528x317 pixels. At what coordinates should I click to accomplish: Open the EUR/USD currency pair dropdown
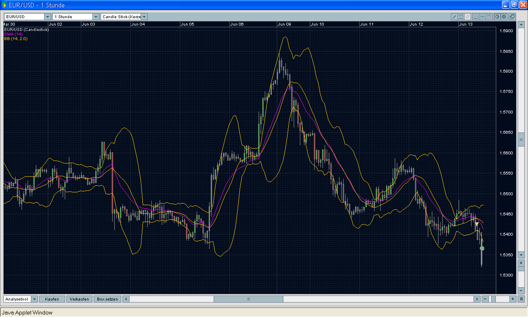(47, 17)
